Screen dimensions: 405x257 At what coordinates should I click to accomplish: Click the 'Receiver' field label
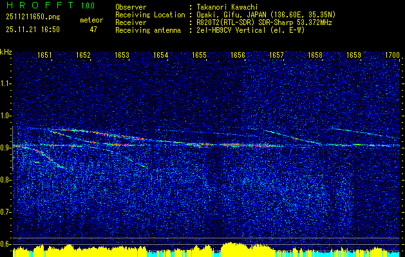pos(131,22)
